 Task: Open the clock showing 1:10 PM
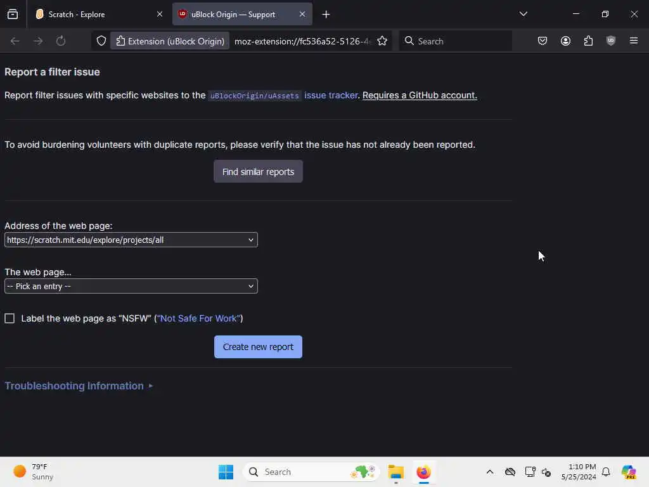pyautogui.click(x=579, y=472)
